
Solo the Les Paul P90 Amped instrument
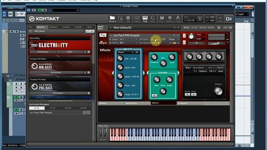pyautogui.click(x=184, y=36)
